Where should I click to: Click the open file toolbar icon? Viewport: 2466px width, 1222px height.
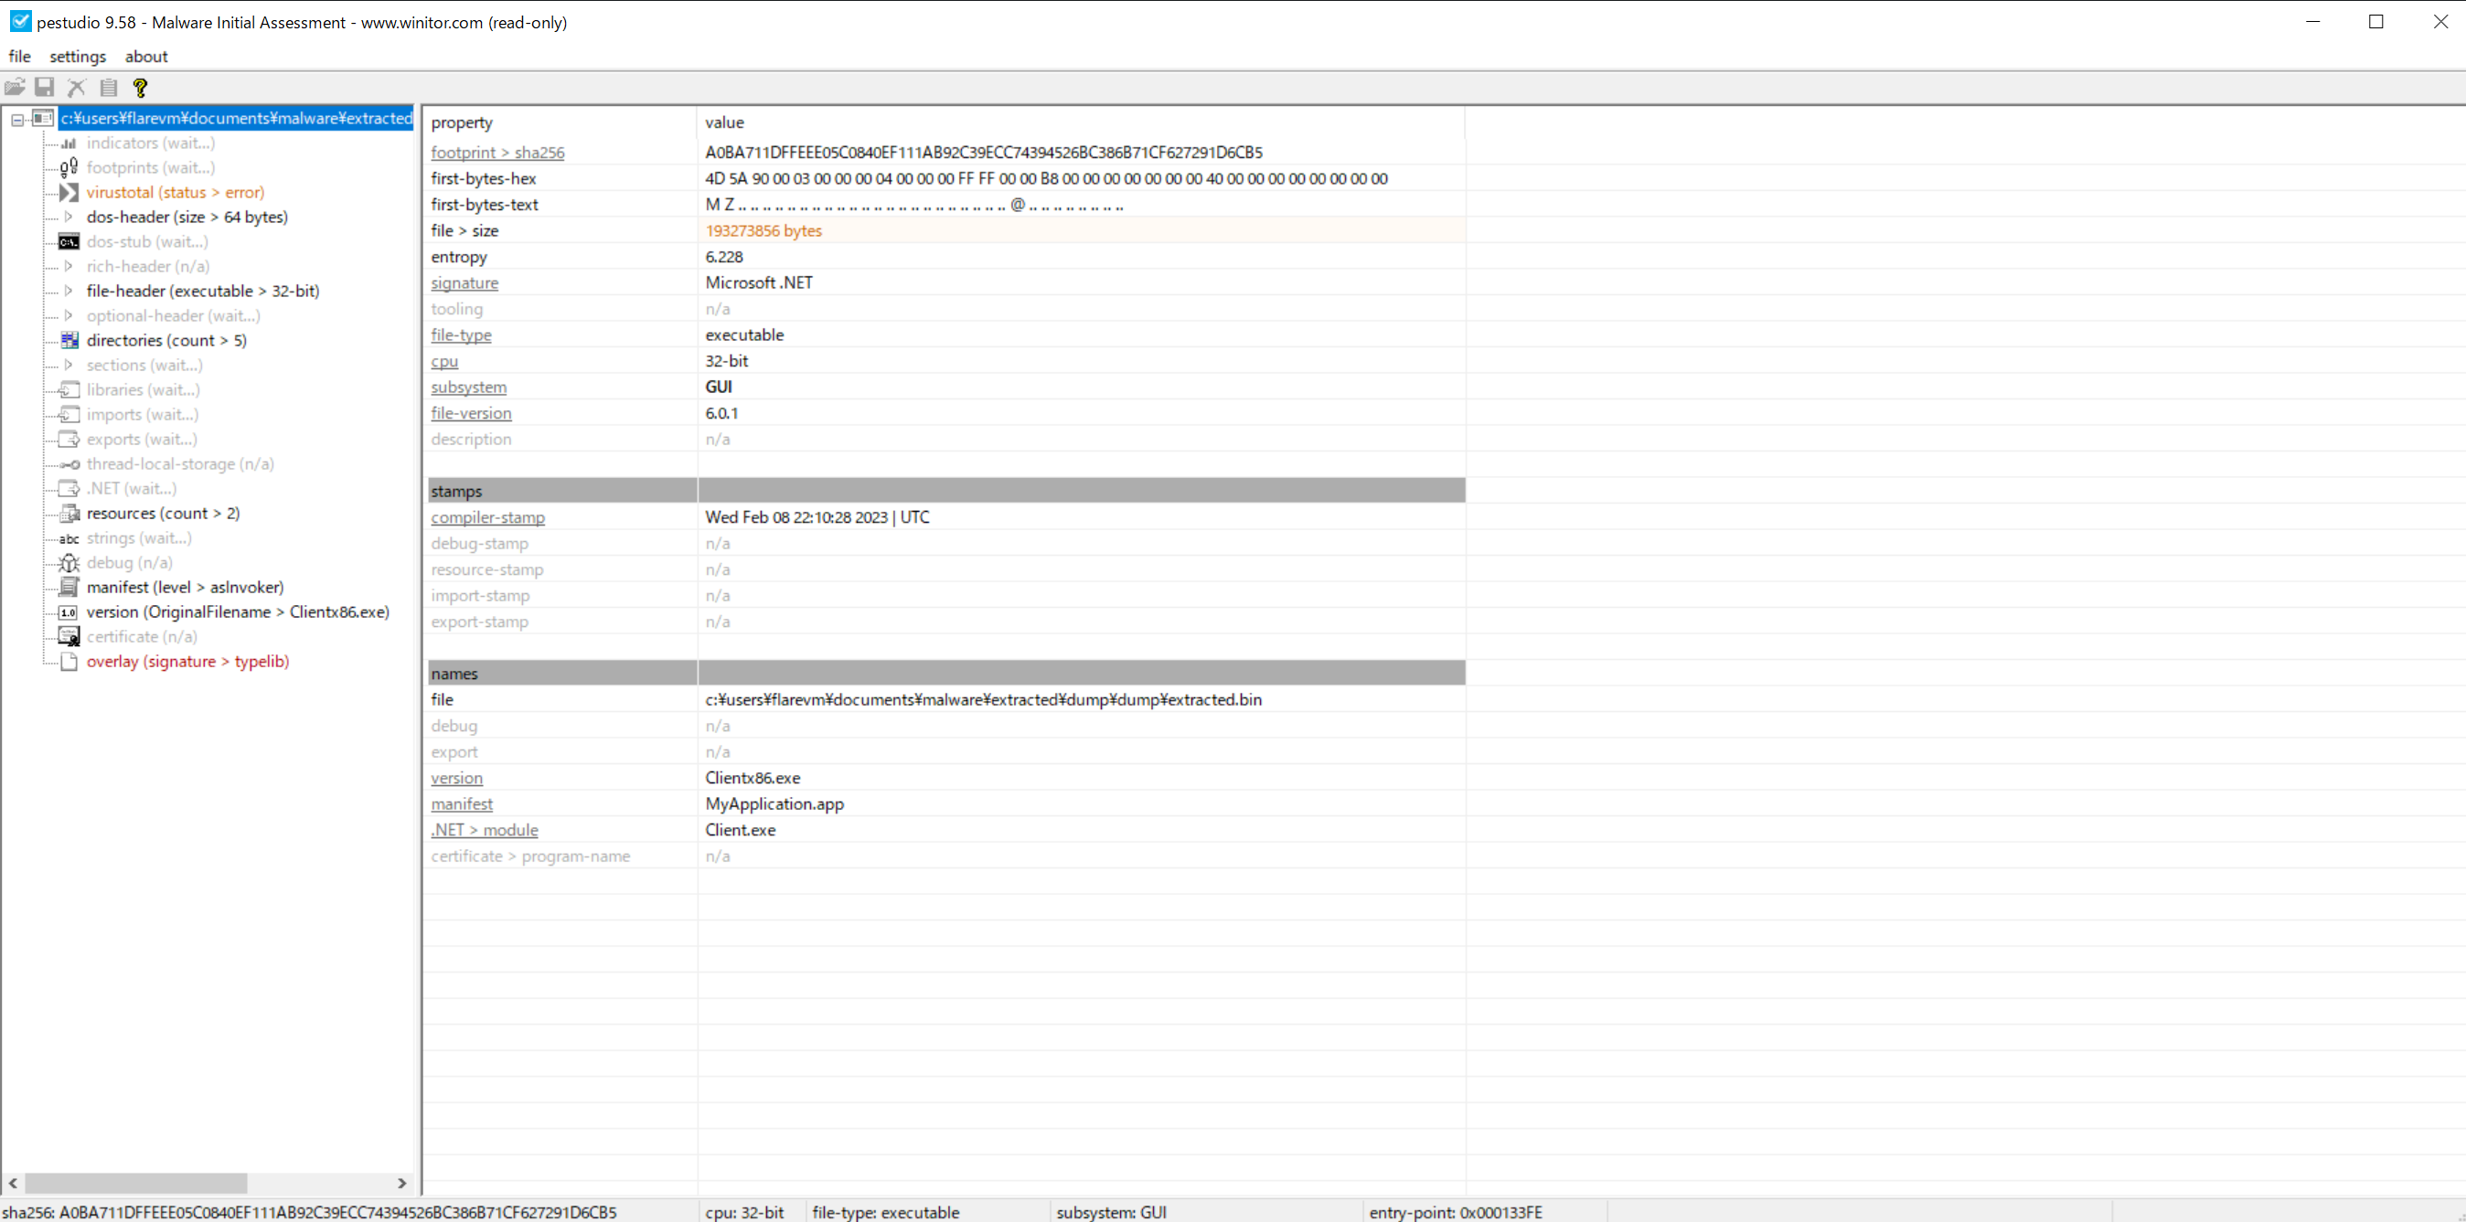pyautogui.click(x=15, y=87)
